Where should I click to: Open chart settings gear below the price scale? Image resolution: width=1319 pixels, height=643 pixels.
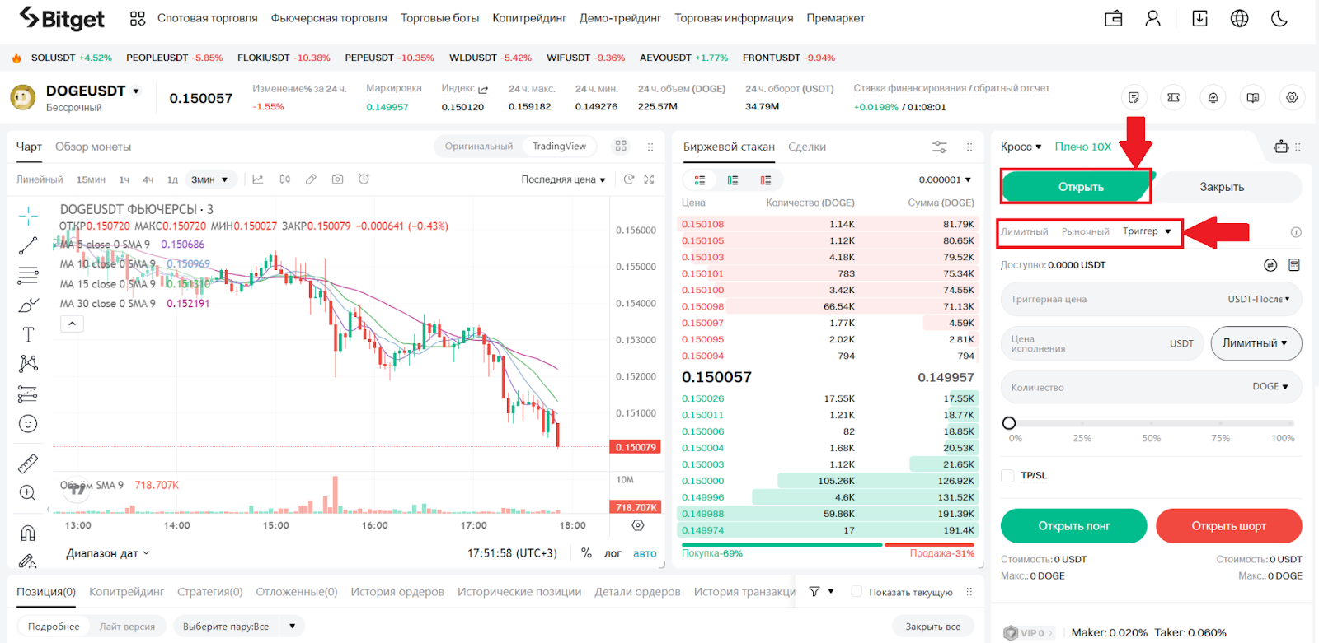[637, 525]
